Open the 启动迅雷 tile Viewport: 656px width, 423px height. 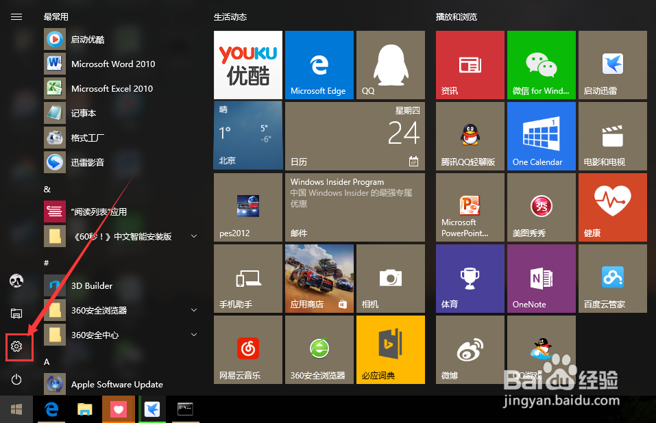[613, 65]
